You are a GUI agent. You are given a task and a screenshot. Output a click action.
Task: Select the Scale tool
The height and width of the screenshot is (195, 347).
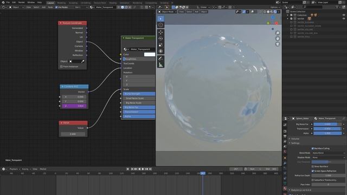pos(160,45)
